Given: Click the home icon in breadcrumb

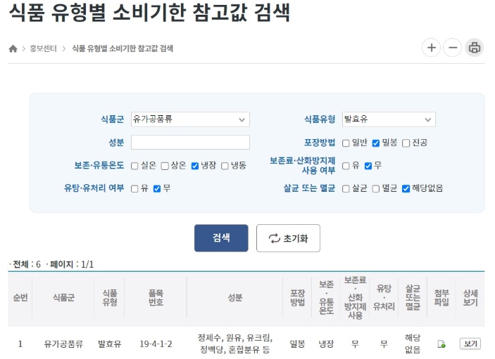Looking at the screenshot, I should [13, 49].
